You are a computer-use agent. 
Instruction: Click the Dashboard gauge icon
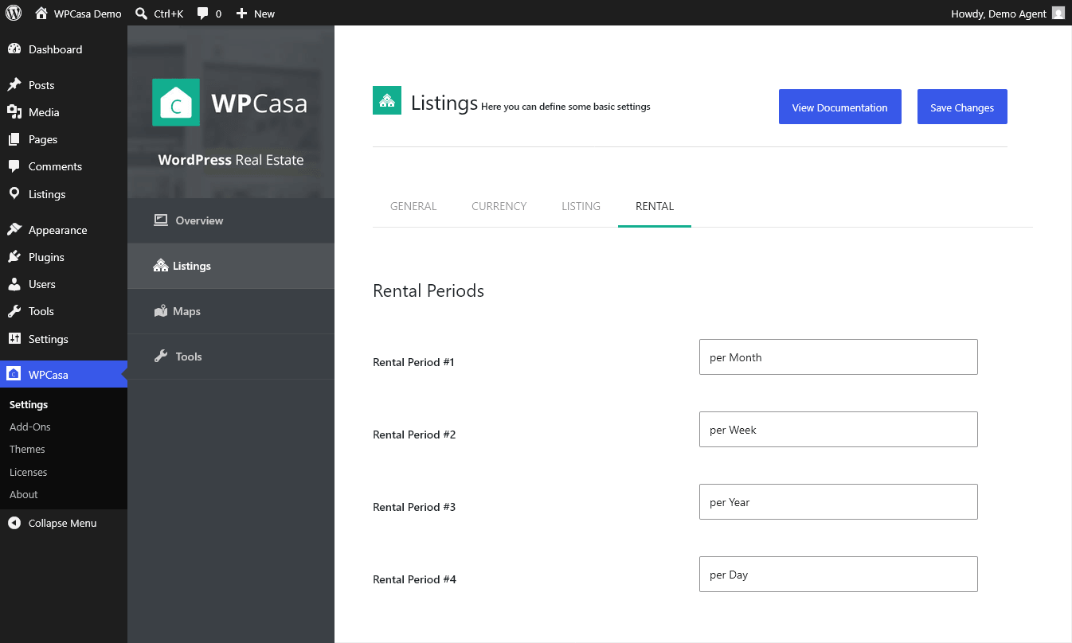tap(14, 49)
